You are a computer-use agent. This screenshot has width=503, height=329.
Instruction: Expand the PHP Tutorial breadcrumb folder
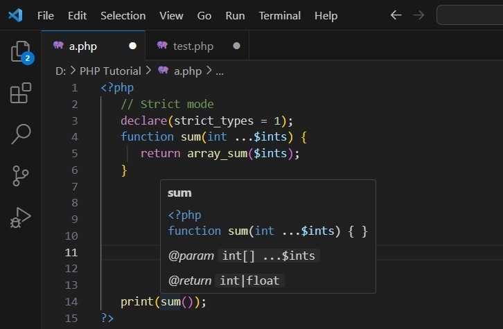pyautogui.click(x=109, y=71)
